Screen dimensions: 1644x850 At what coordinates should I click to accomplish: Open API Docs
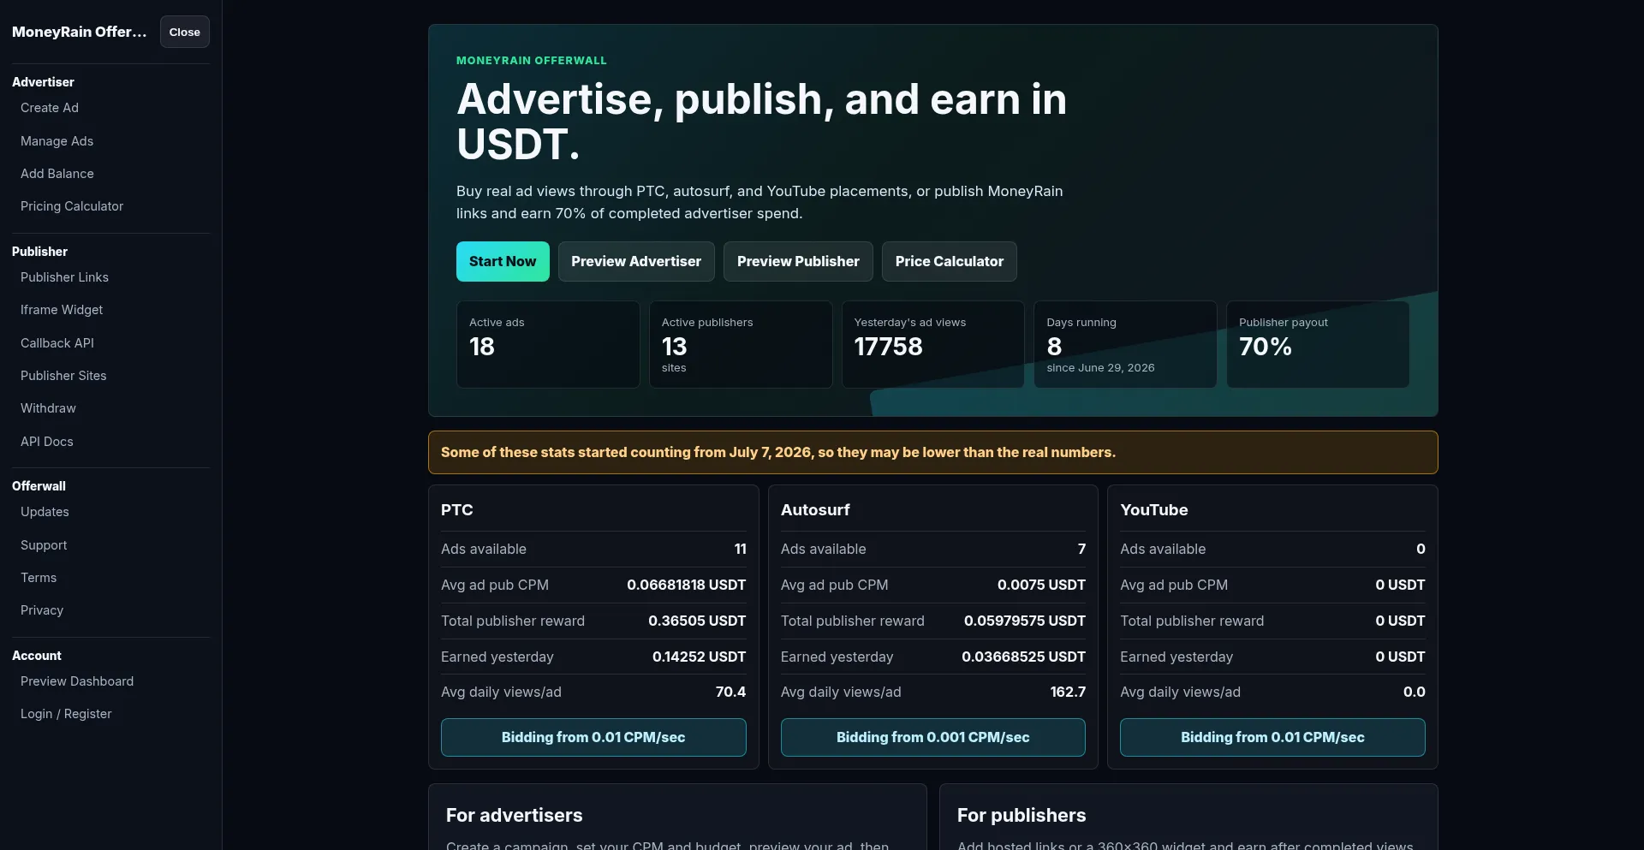click(47, 442)
